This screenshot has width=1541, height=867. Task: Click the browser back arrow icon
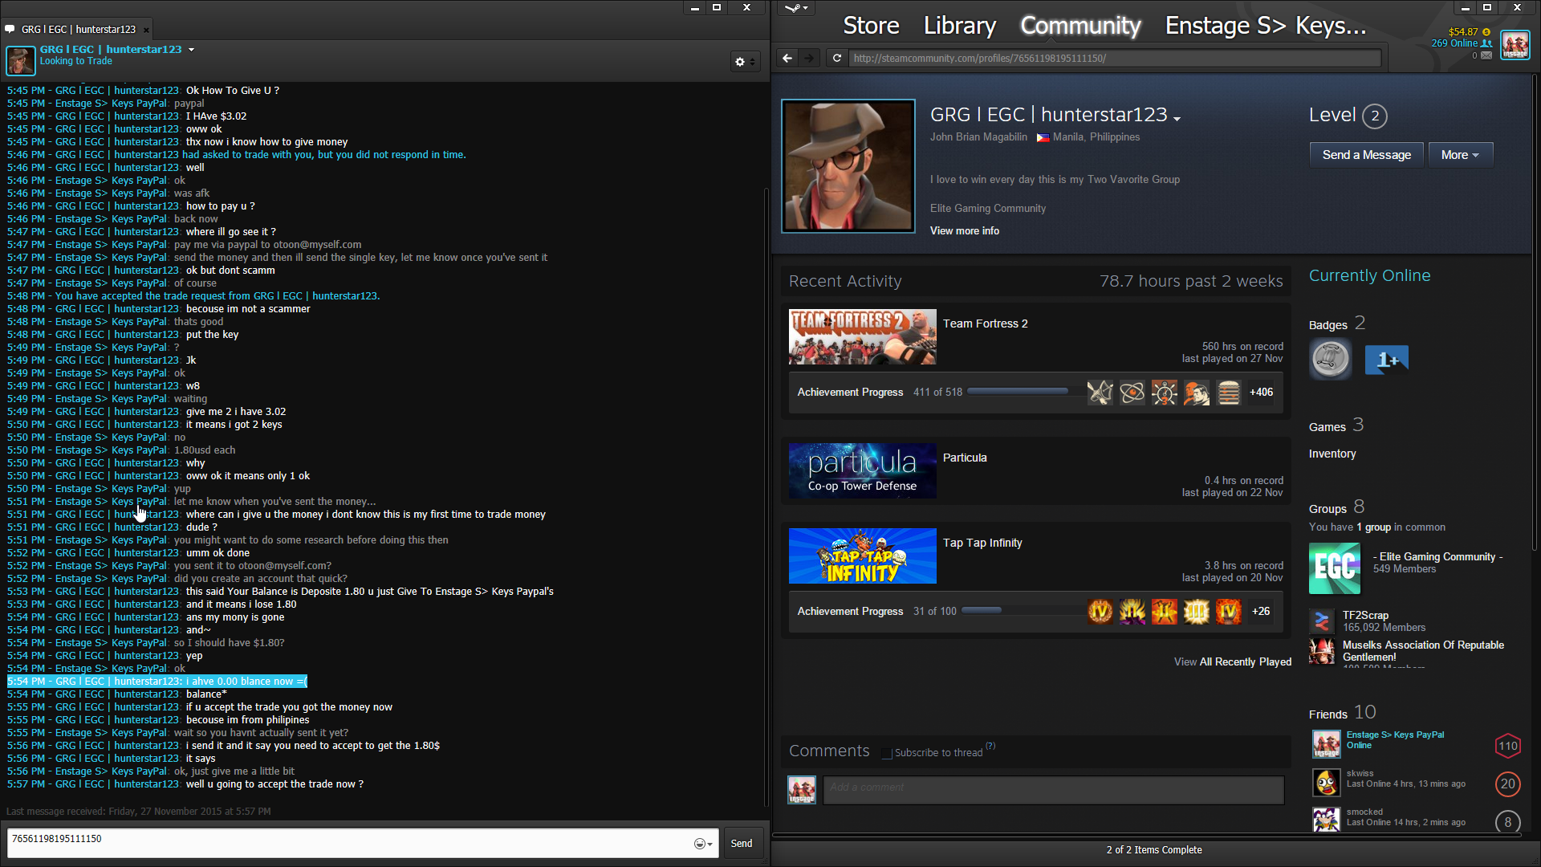(x=787, y=58)
